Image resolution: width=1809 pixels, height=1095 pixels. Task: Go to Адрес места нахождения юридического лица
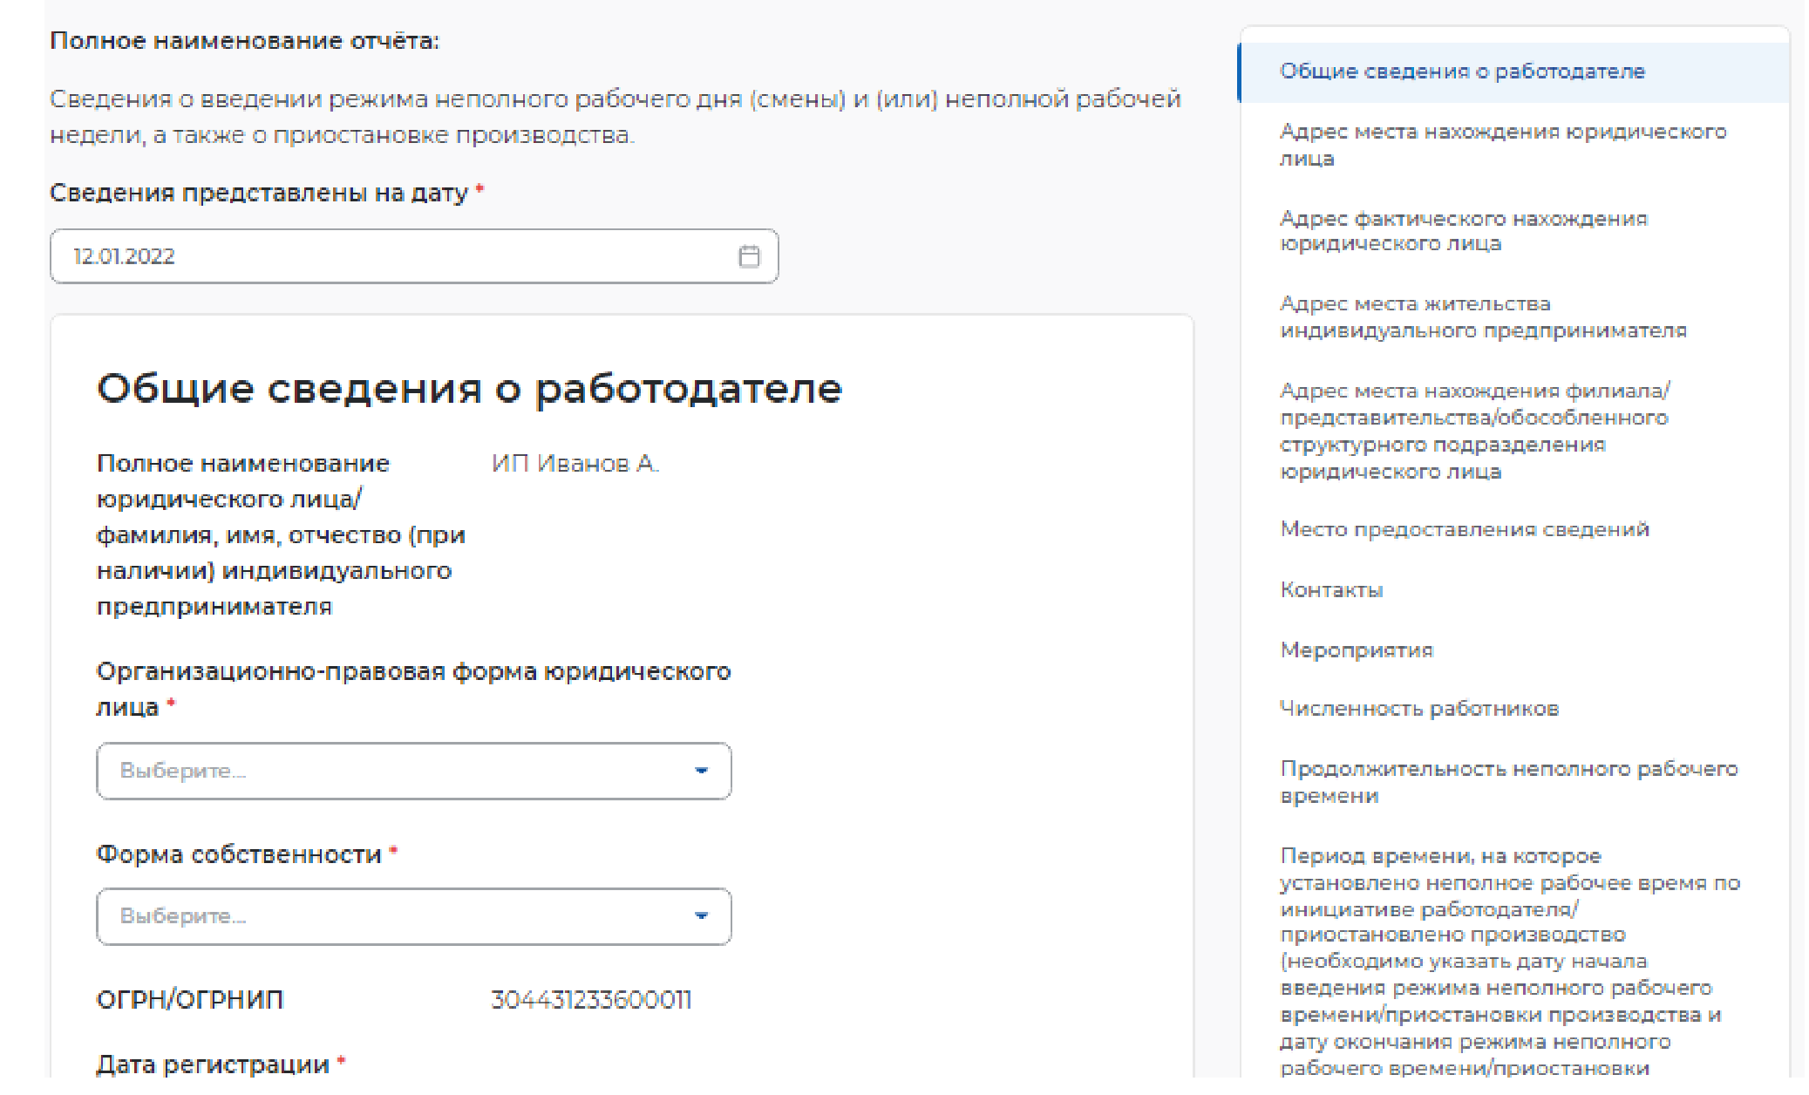pyautogui.click(x=1503, y=145)
